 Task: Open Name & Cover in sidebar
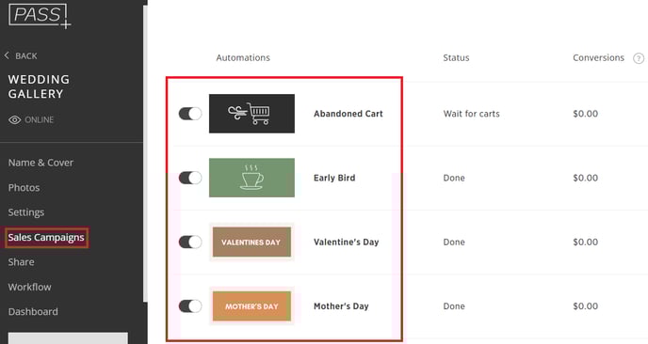(40, 163)
